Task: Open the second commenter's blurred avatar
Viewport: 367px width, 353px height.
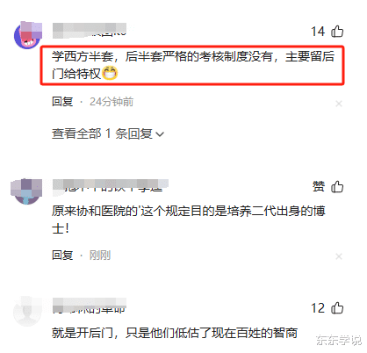Action: pyautogui.click(x=26, y=191)
